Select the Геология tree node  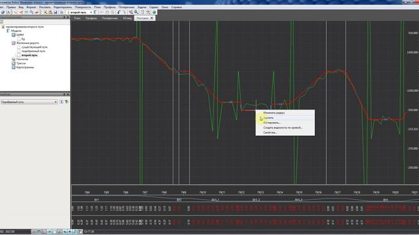[22, 59]
